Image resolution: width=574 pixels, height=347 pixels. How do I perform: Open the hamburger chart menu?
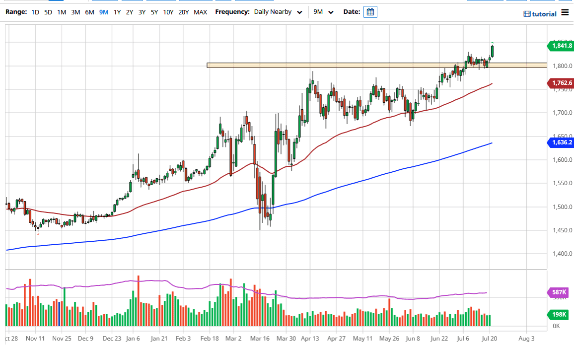click(565, 12)
